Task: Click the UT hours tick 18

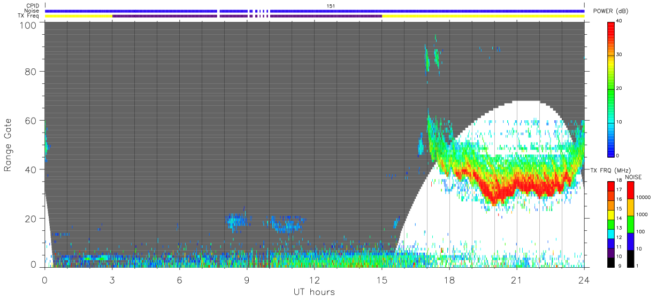Action: click(449, 279)
